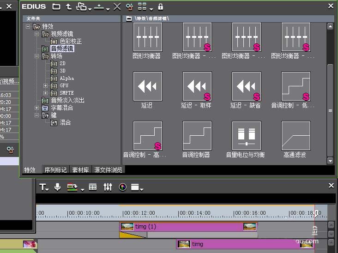Viewport: 338px width, 253px height.
Task: Click the effects list scrollbar thumb
Action: point(330,110)
